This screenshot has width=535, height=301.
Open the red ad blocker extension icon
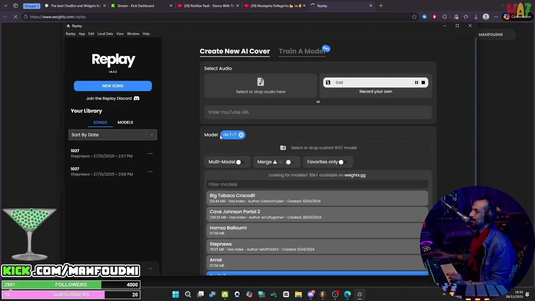[434, 17]
